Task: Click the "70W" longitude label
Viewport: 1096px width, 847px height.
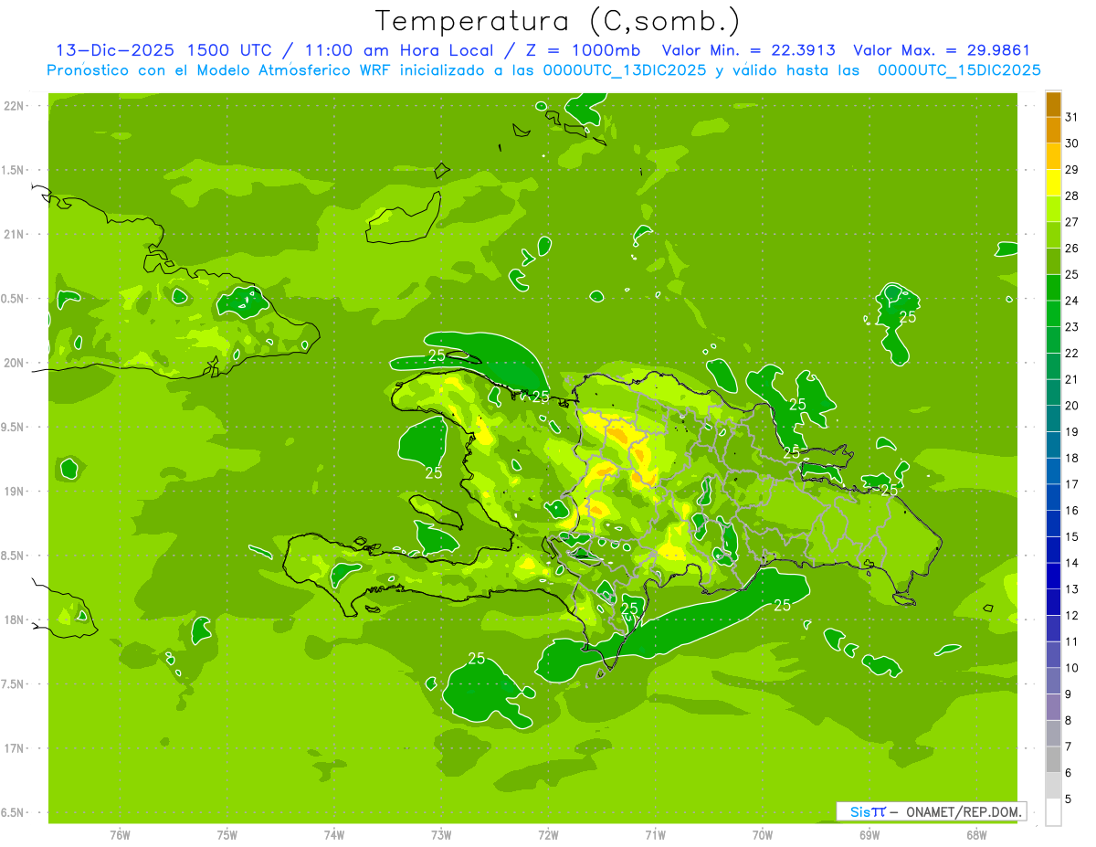Action: pyautogui.click(x=762, y=834)
